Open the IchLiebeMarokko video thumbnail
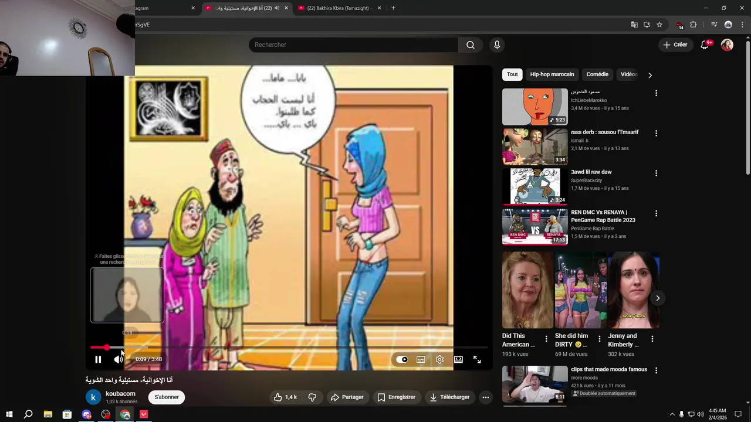This screenshot has width=751, height=422. pyautogui.click(x=535, y=107)
